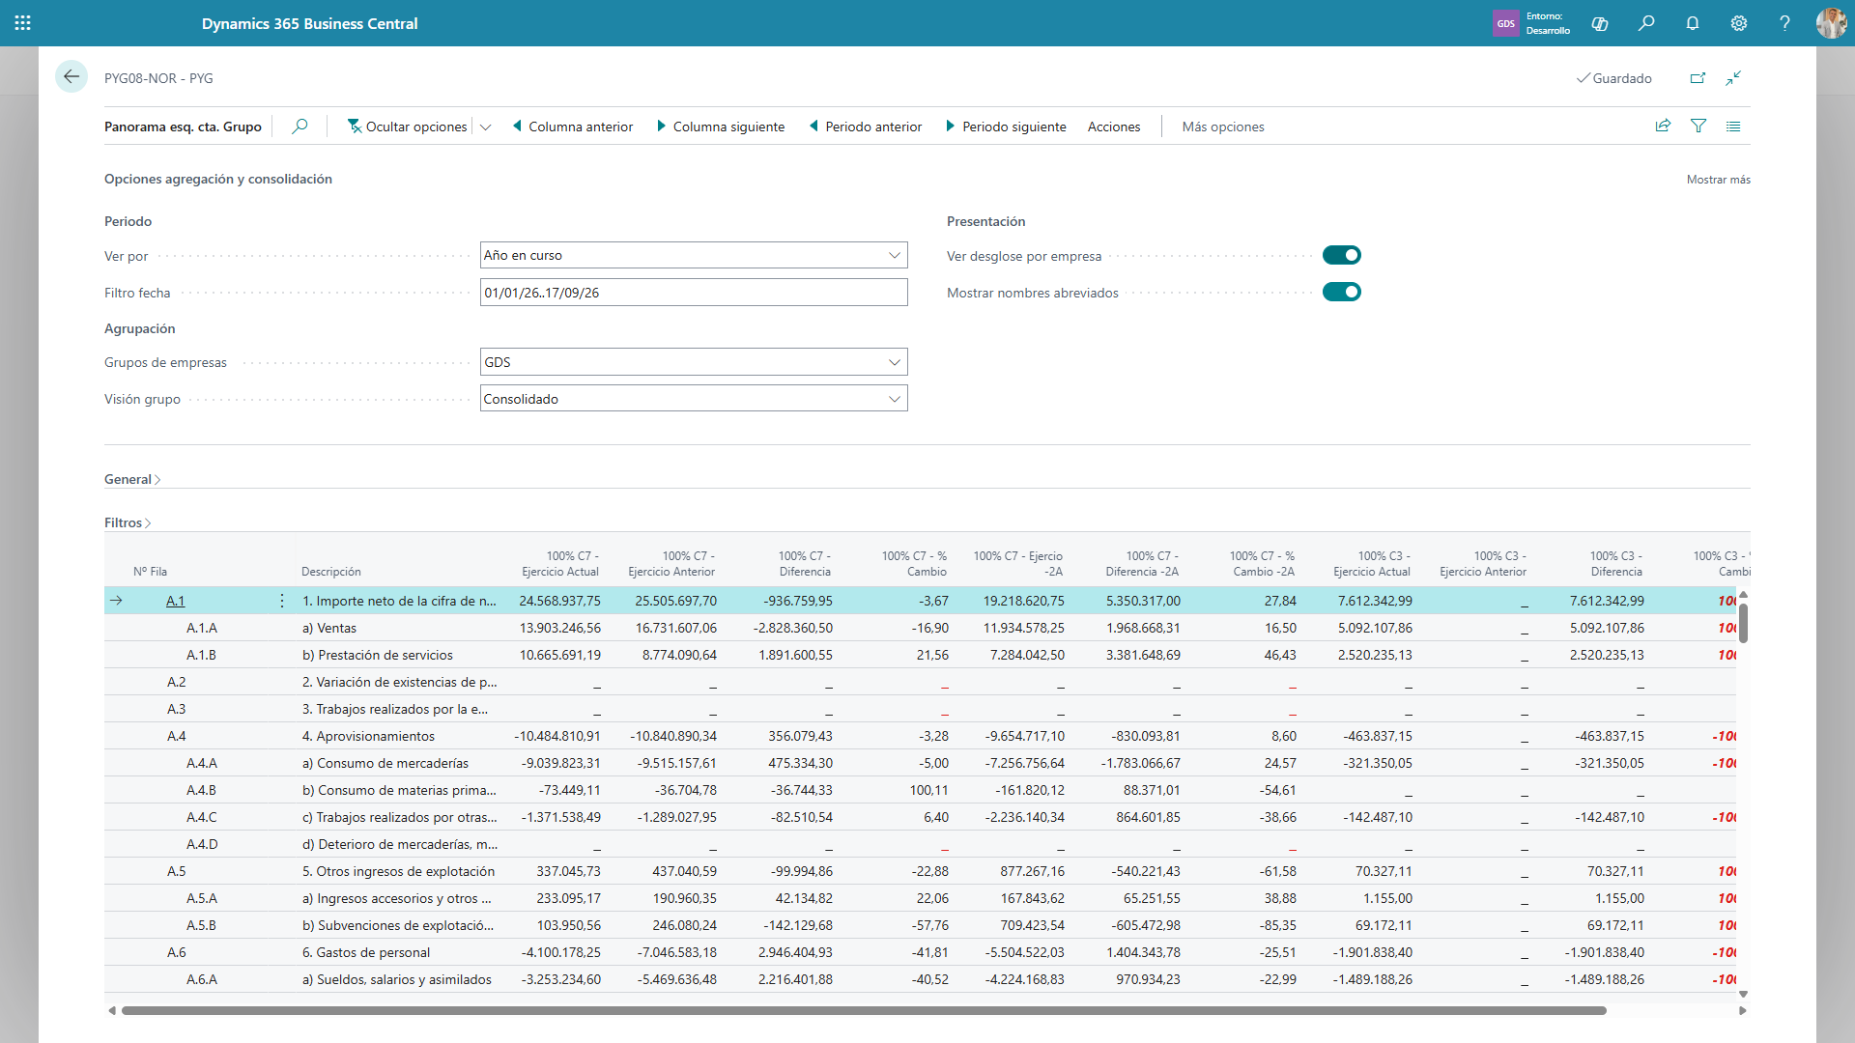Viewport: 1855px width, 1043px height.
Task: Click Guardado status indicator
Action: 1614,78
